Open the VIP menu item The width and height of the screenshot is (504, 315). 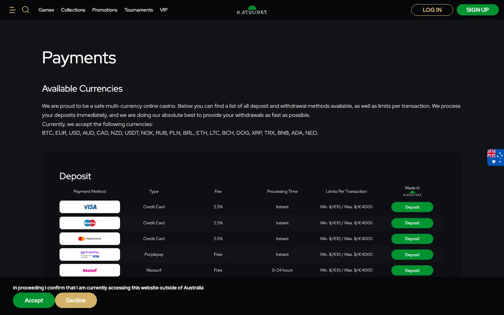coord(164,10)
